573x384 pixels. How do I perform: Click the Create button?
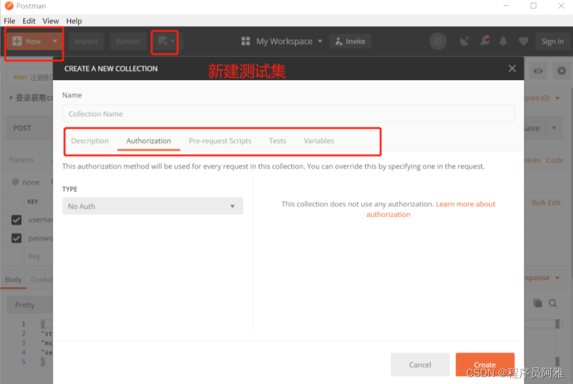coord(485,364)
